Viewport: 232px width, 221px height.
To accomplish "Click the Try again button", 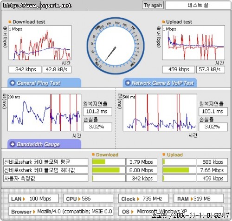I will pos(153,5).
